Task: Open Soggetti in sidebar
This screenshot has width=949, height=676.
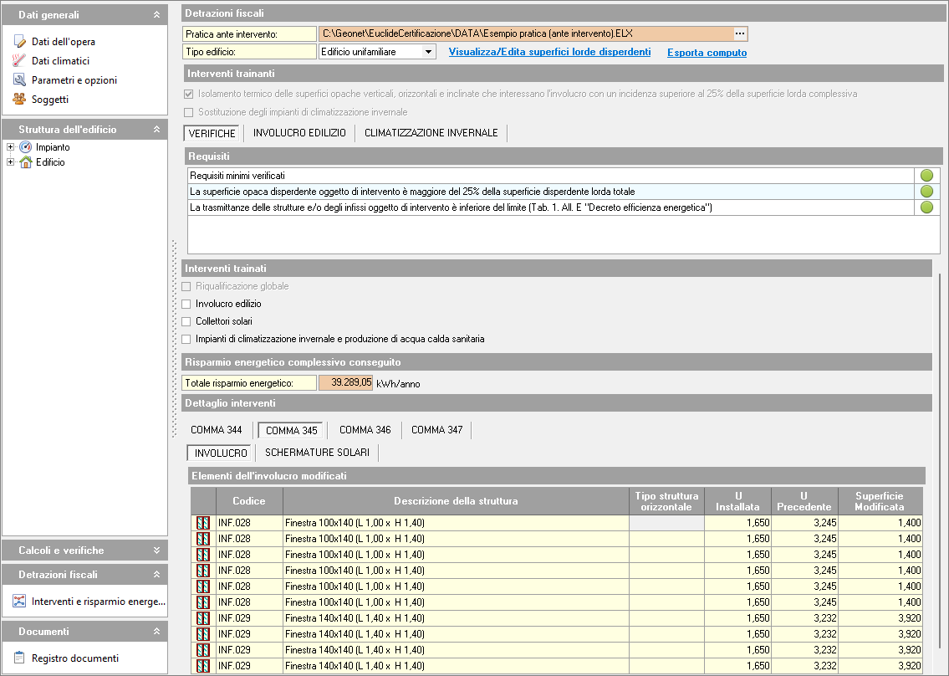Action: pos(49,100)
